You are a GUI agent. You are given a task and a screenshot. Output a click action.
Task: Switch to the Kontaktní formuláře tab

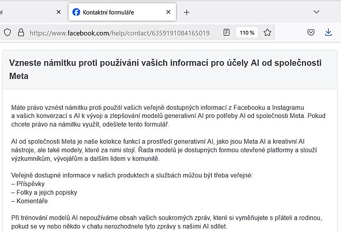click(116, 12)
